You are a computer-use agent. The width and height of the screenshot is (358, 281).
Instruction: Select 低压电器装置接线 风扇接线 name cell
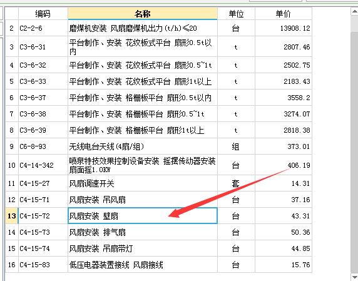click(143, 264)
